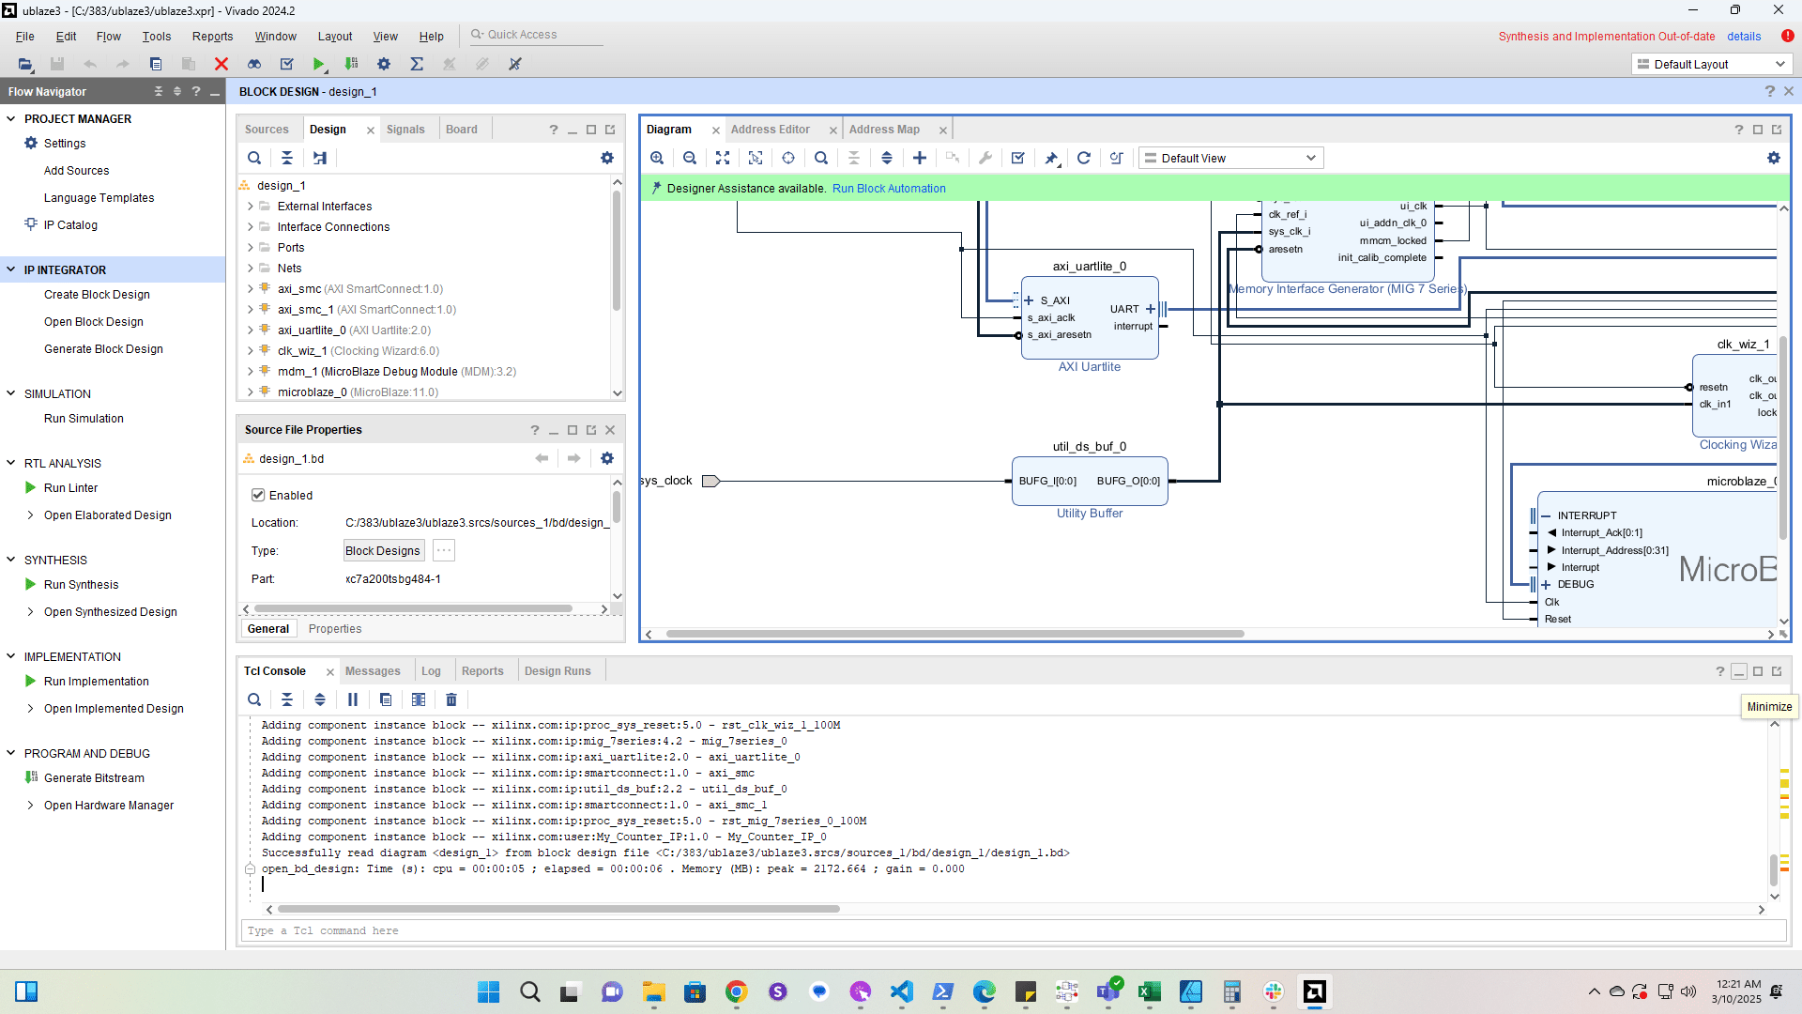Click Validate Design checkmark in diagram toolbar

tap(1018, 158)
